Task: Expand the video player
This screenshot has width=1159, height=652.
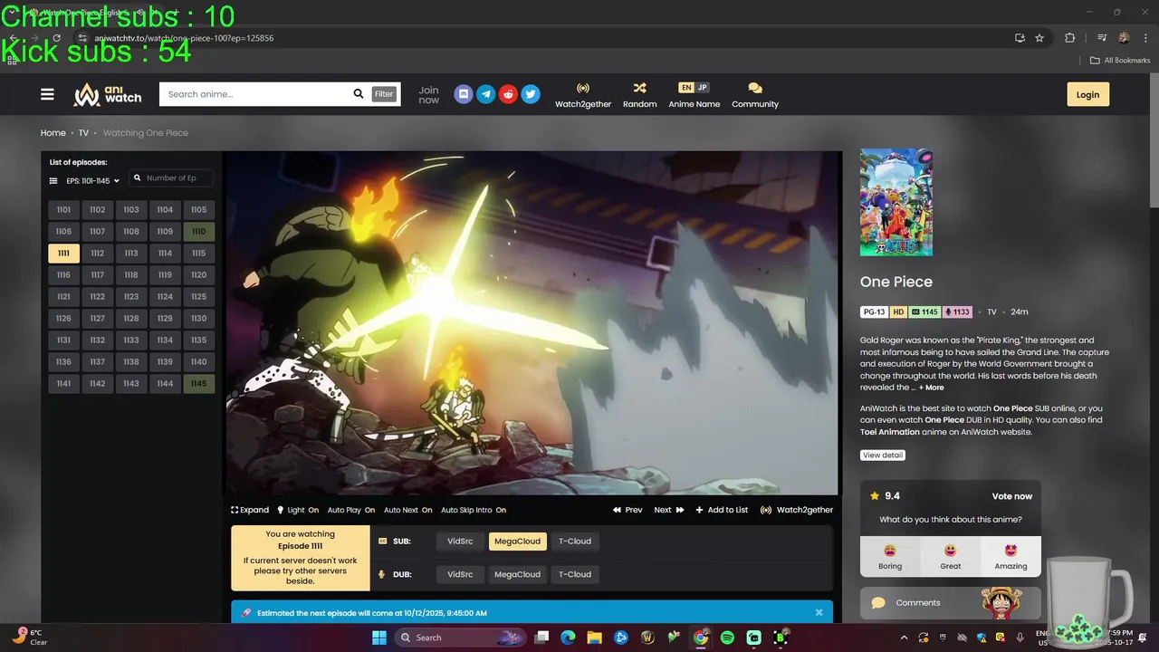Action: pyautogui.click(x=250, y=510)
